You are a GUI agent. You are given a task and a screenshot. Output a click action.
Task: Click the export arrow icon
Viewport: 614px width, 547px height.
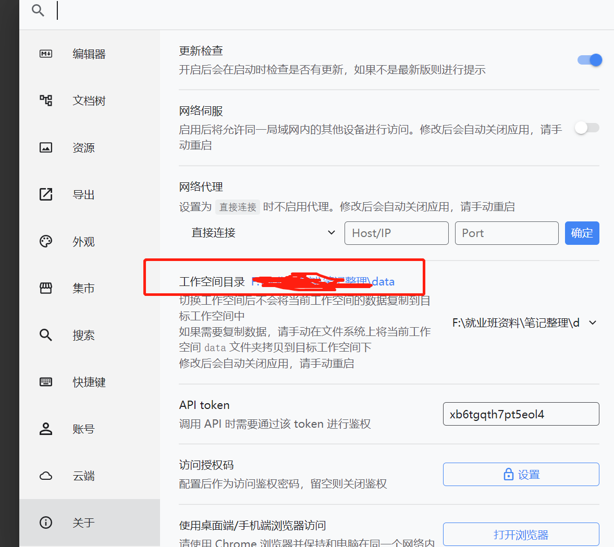(x=46, y=194)
